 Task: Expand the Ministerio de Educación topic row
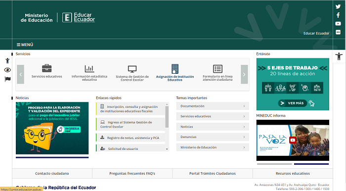coord(213,147)
